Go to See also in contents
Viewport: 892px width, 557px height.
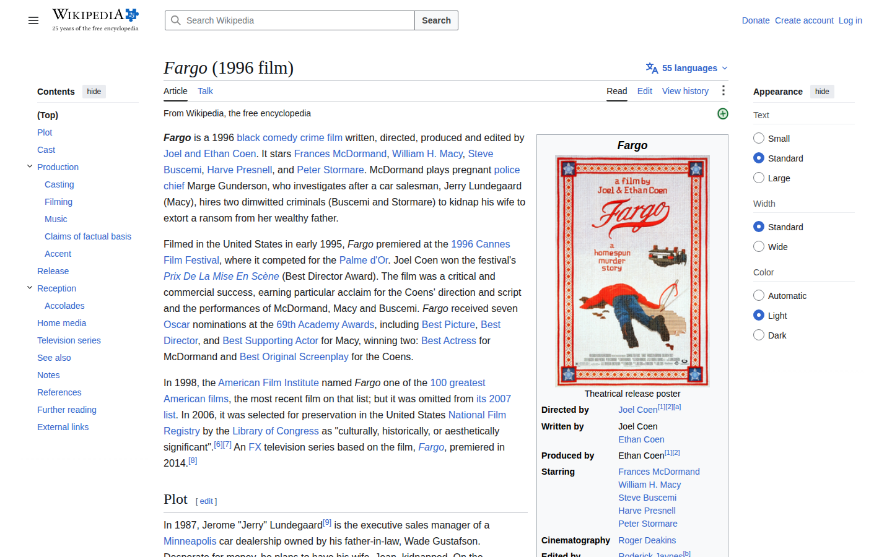pos(54,358)
